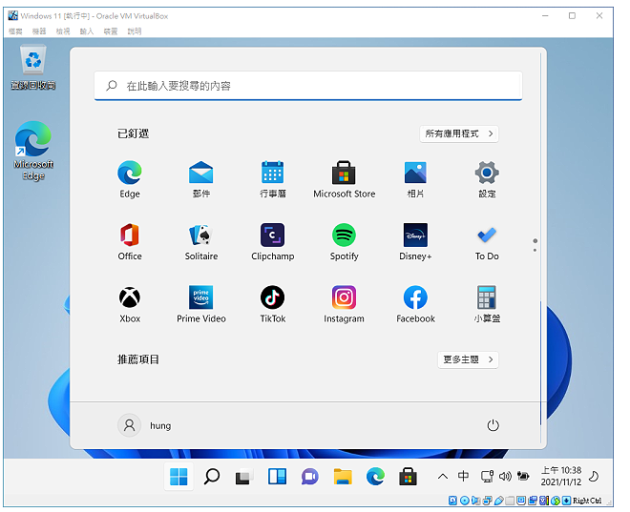Viewport: 630px width, 512px height.
Task: Launch the Xbox app
Action: (130, 304)
